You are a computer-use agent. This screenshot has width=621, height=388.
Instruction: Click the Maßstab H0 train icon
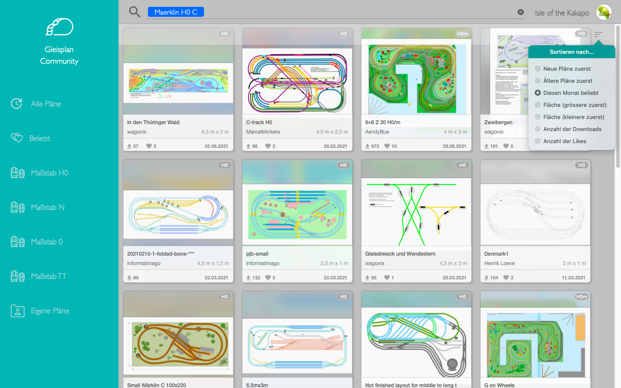18,172
